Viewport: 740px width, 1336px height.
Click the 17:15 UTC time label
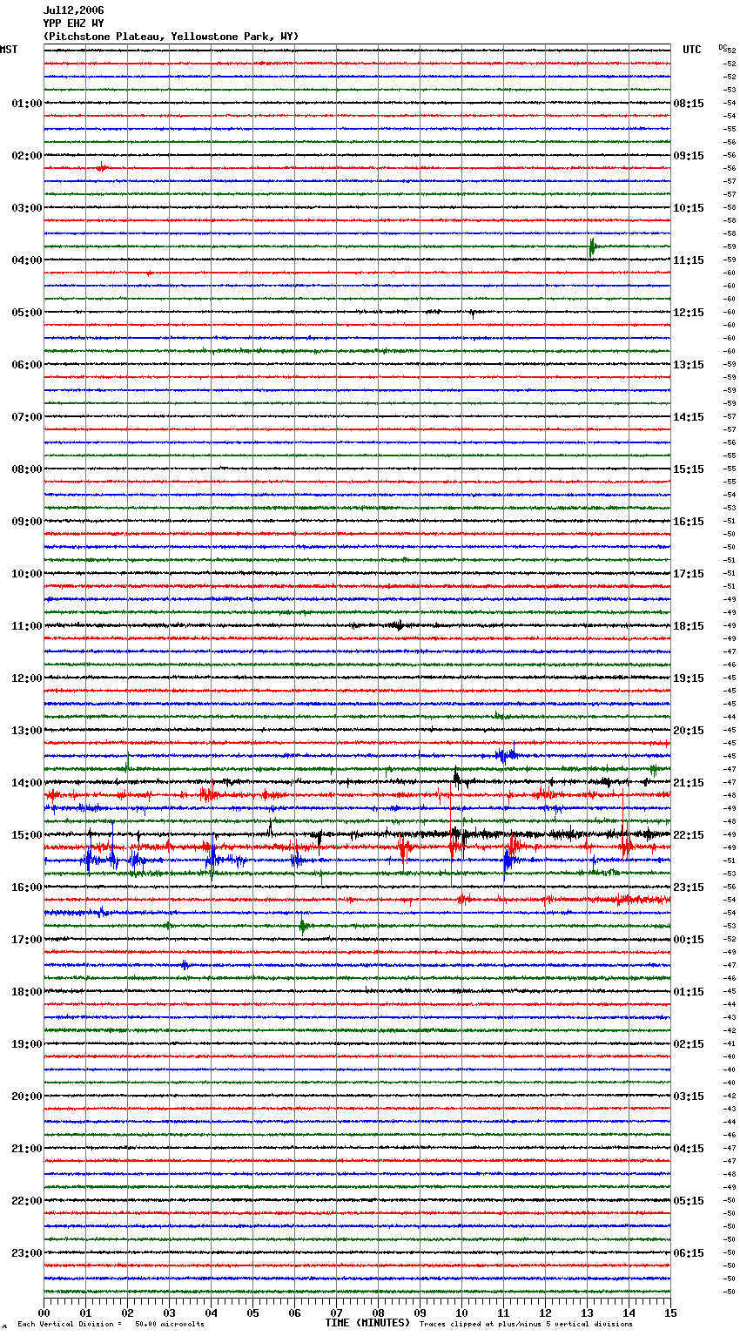[x=689, y=574]
